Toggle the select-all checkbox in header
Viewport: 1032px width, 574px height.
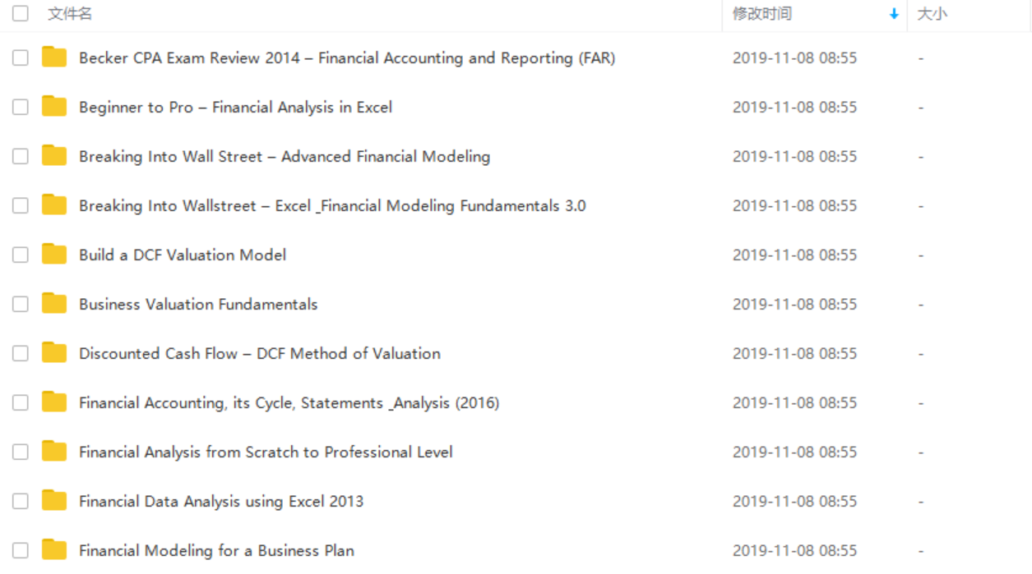pyautogui.click(x=21, y=13)
